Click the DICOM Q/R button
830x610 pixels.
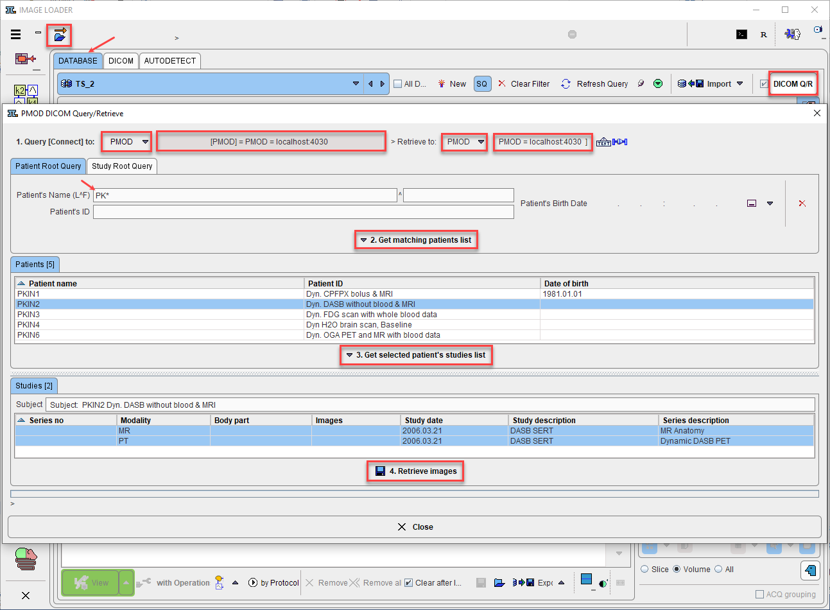793,84
